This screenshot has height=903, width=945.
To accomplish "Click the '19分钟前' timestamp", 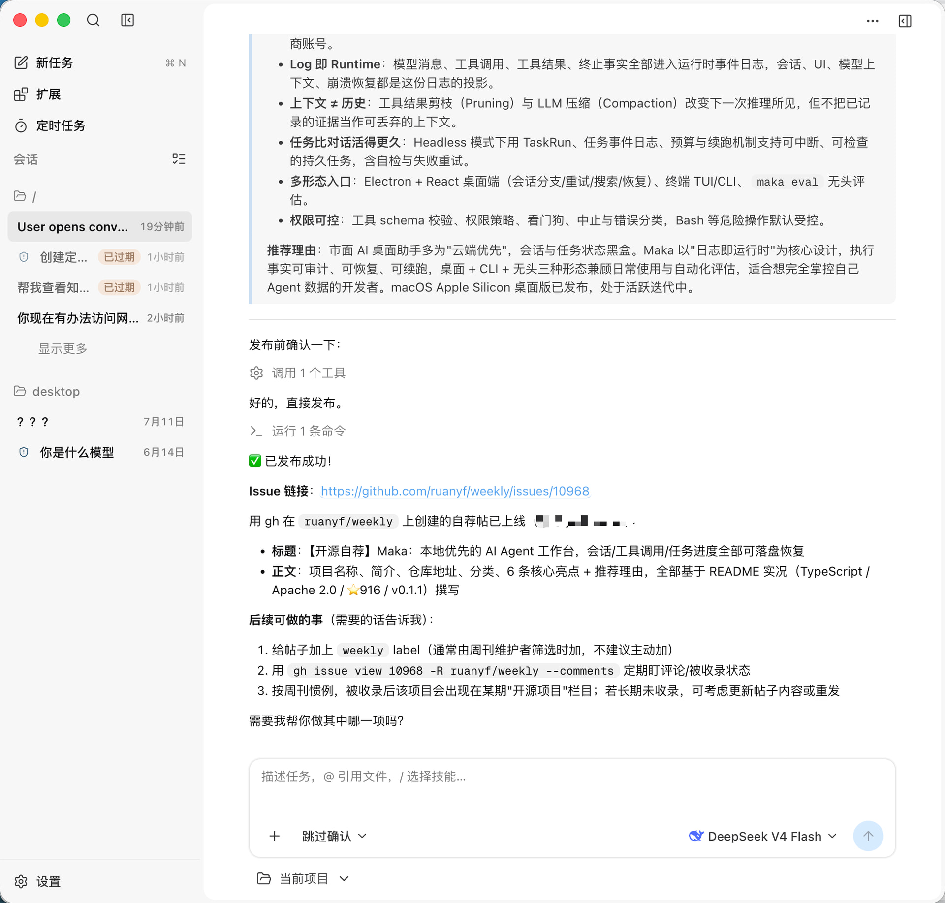I will 162,226.
